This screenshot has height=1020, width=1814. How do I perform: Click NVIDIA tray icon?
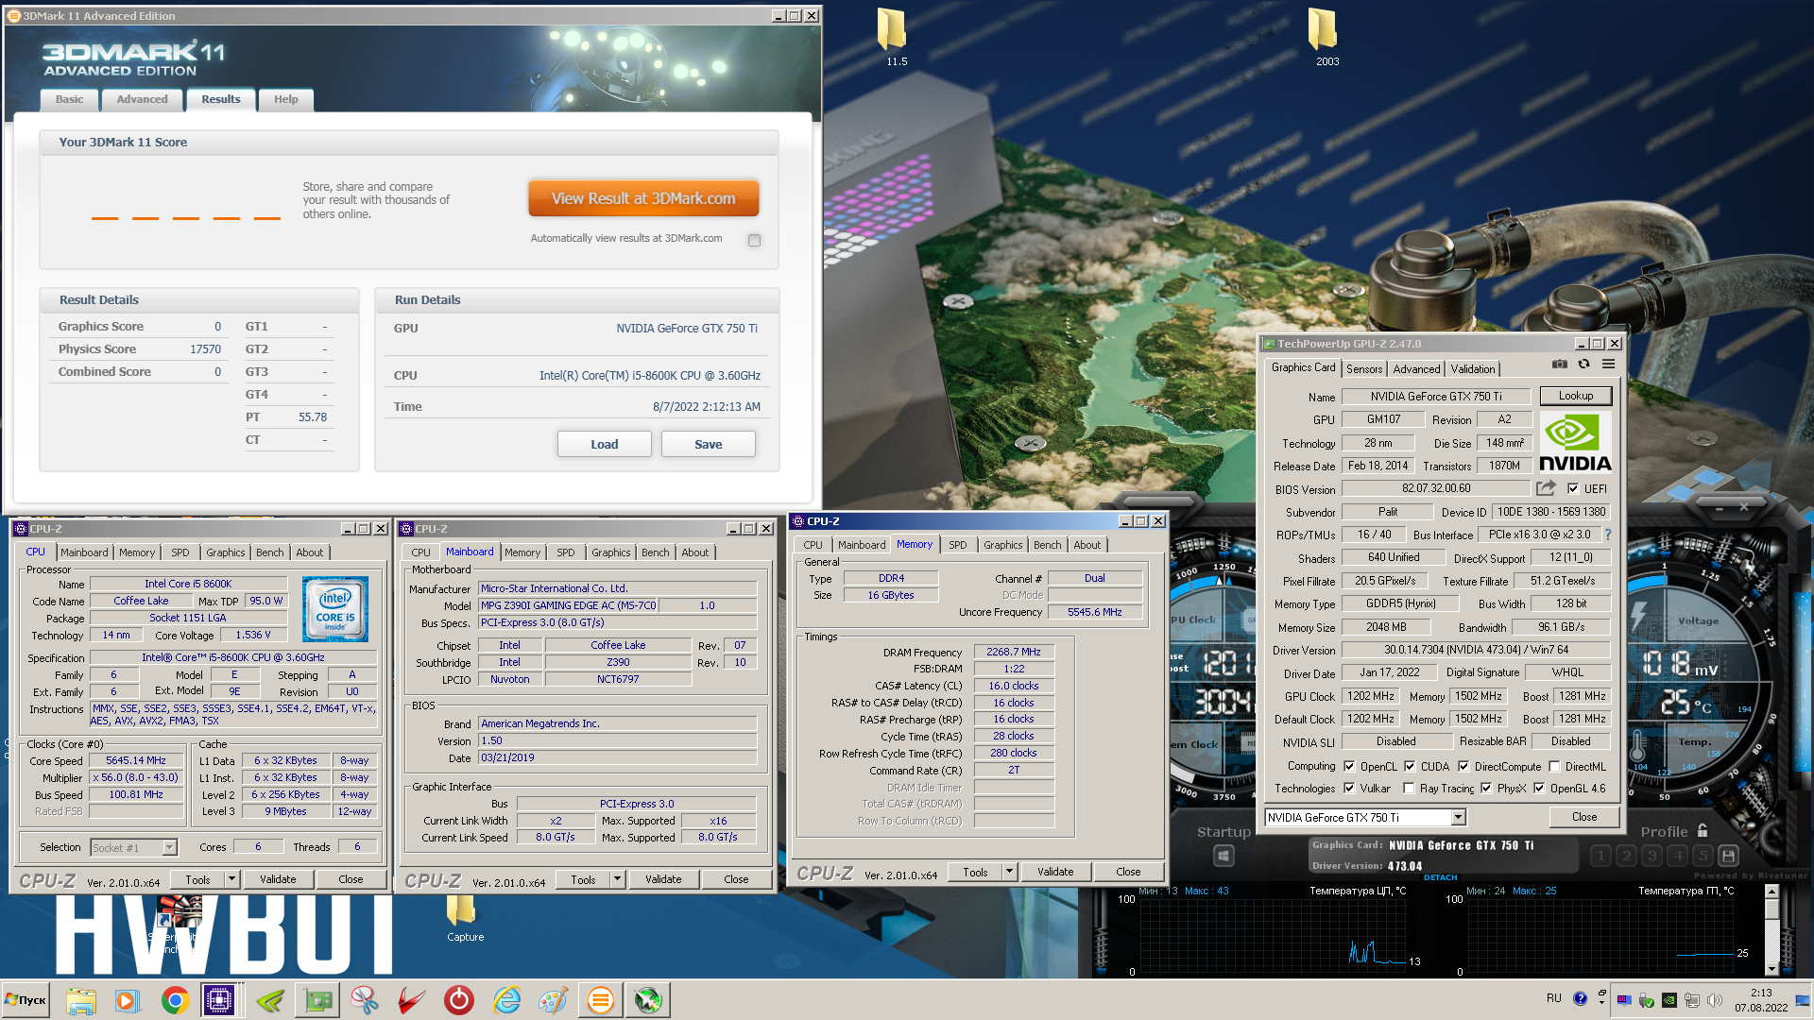1669,1000
